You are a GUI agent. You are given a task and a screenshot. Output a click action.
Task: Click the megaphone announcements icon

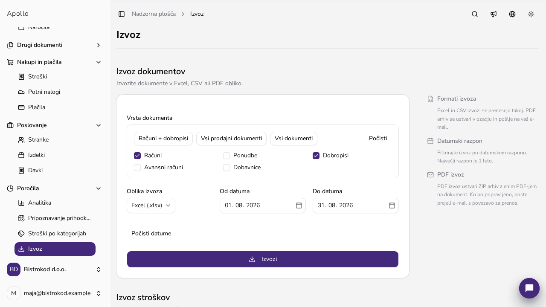point(494,14)
